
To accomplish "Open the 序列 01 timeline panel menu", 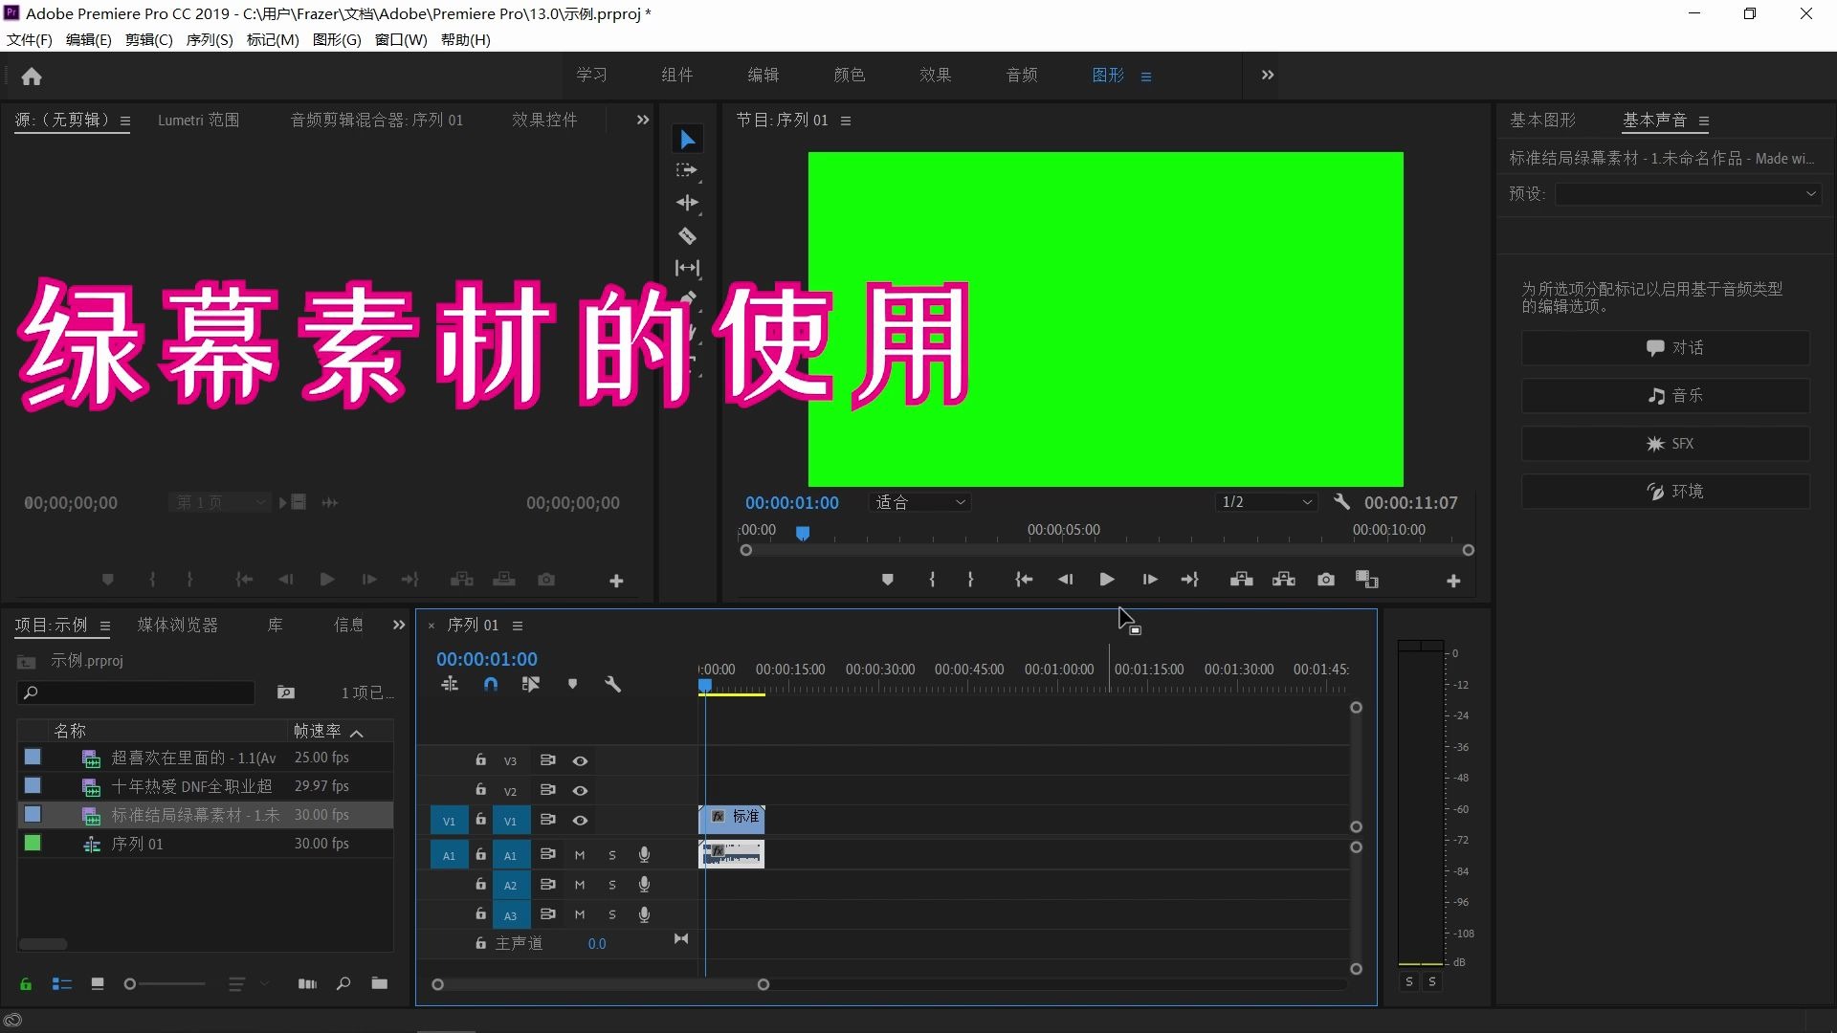I will [x=518, y=626].
